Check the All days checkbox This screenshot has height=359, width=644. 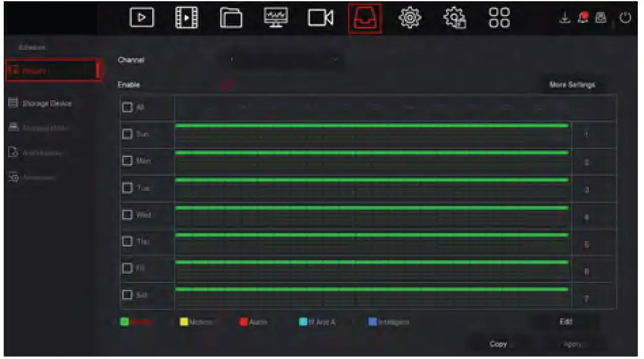(x=127, y=107)
